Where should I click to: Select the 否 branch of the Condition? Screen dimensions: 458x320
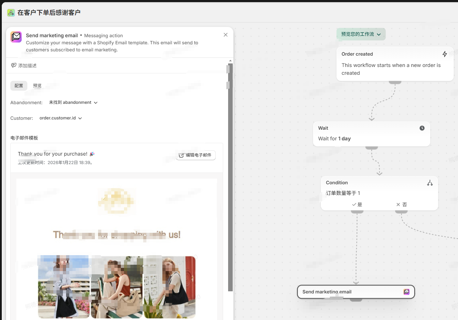click(x=402, y=204)
